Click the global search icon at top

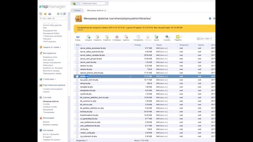point(74,4)
